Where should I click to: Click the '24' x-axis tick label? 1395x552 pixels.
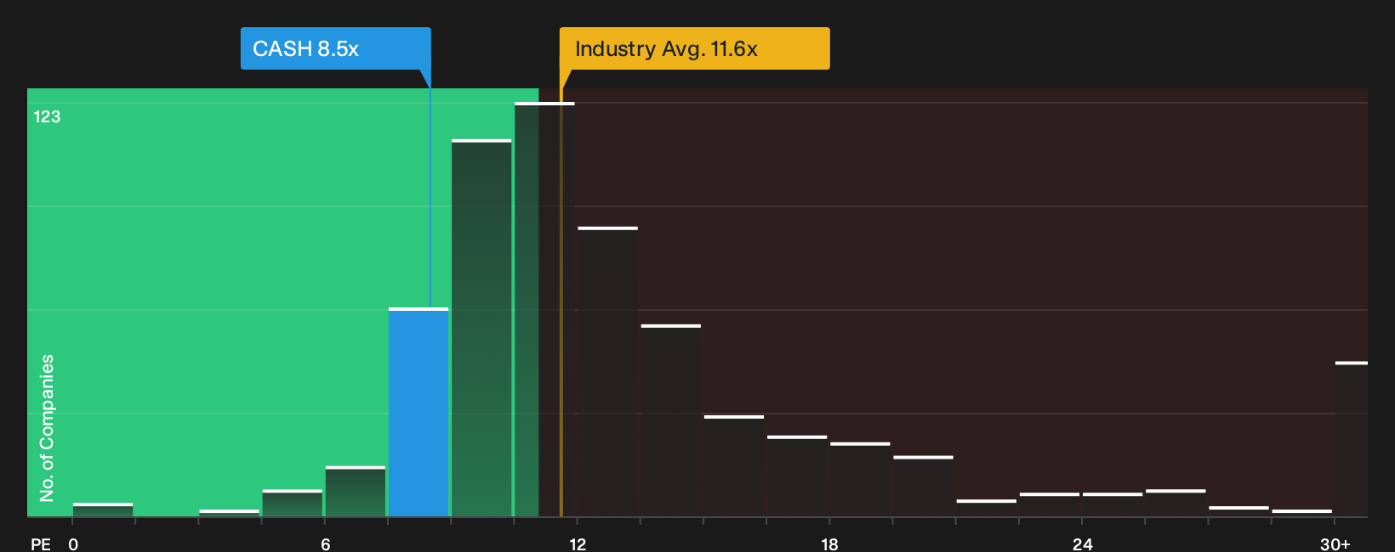point(1082,544)
